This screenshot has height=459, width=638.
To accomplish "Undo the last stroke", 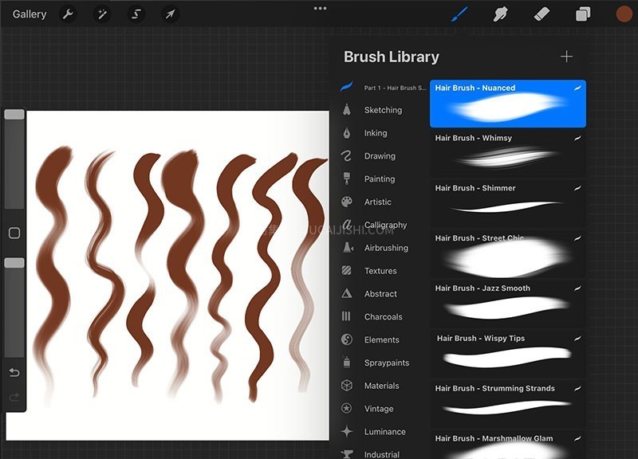I will pos(14,372).
